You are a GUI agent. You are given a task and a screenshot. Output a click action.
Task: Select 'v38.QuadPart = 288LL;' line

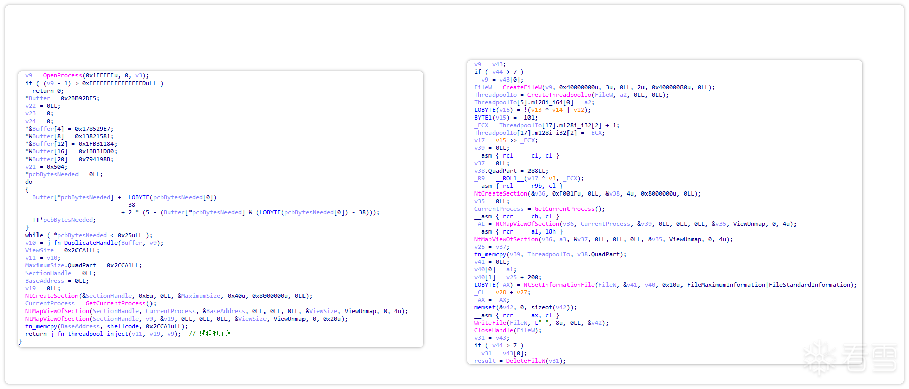click(x=511, y=171)
